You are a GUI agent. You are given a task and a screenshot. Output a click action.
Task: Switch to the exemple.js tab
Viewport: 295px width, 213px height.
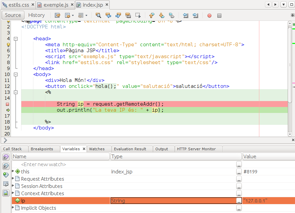(x=56, y=5)
